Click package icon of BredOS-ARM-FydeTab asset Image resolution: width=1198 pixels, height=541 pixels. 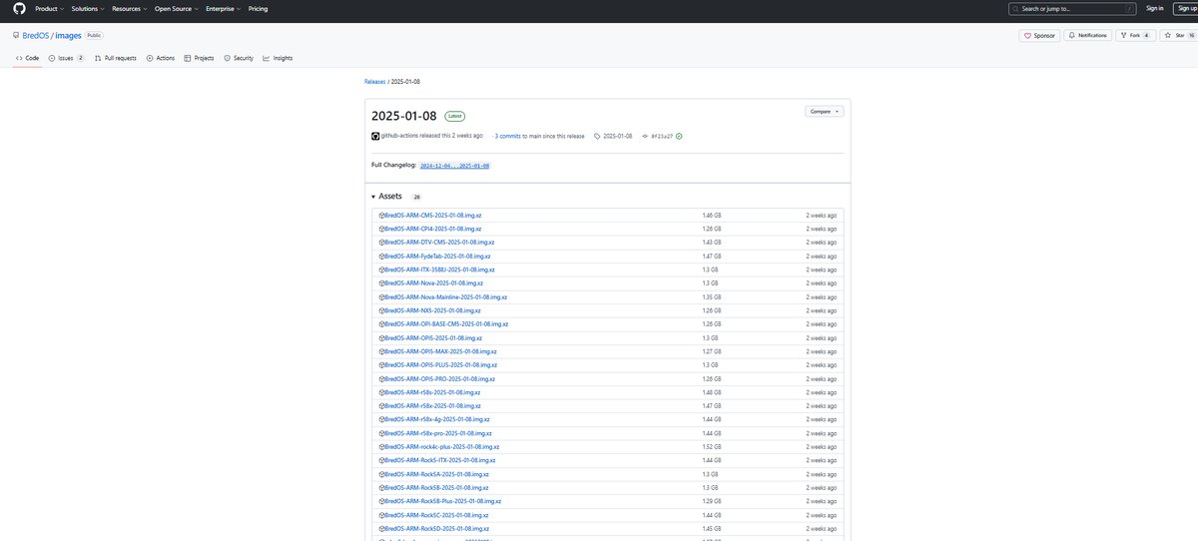coord(381,257)
